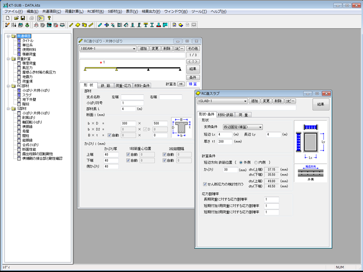Click the Print icon in toolbar

[32, 18]
